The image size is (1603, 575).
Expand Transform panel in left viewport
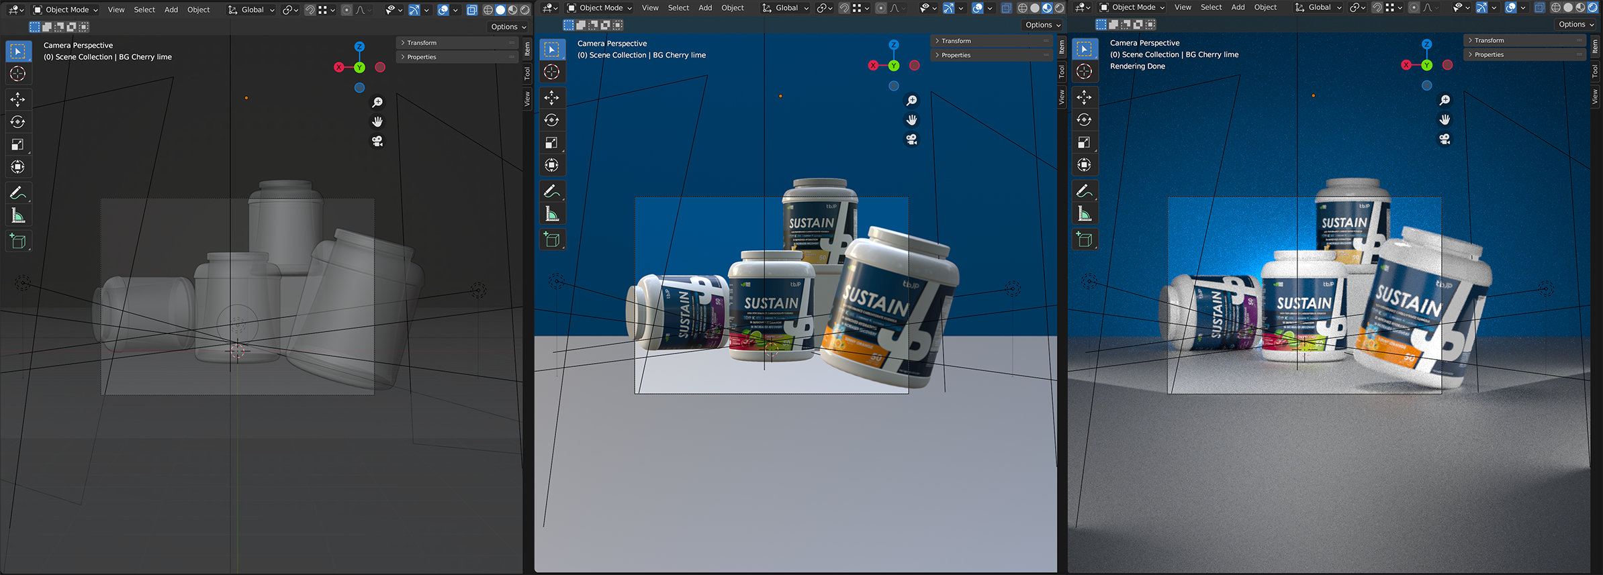457,43
